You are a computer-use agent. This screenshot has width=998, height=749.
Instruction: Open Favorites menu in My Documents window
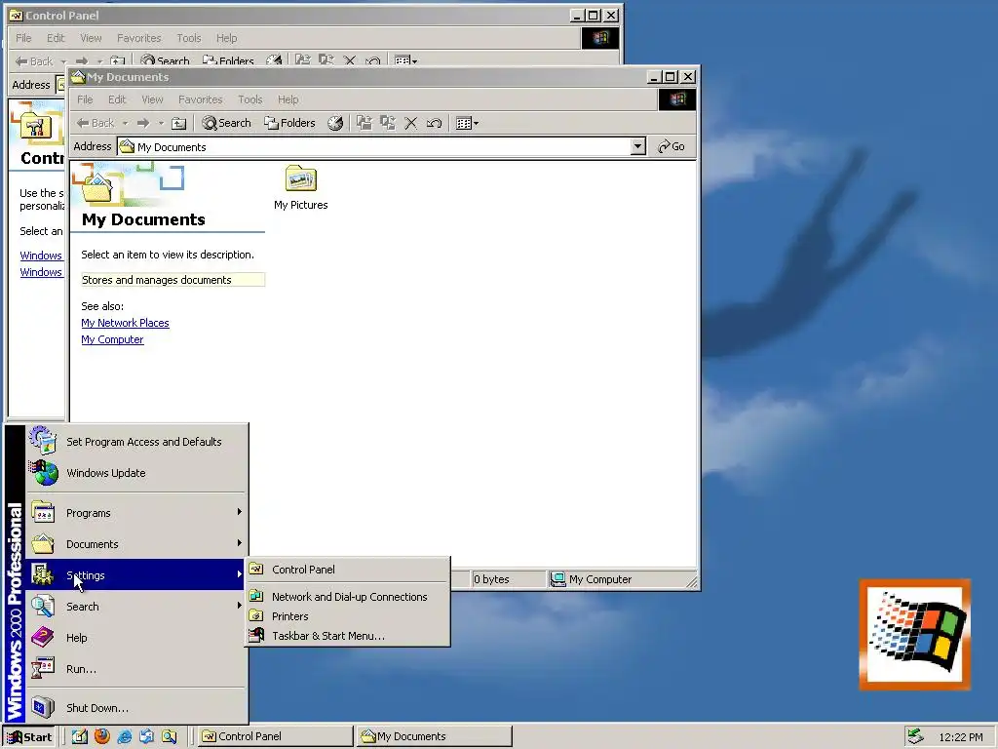point(201,99)
